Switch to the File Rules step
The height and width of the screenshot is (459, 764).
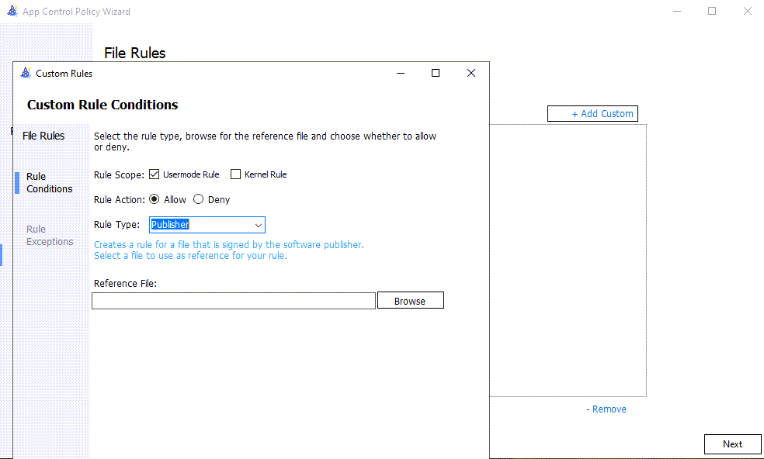point(43,135)
